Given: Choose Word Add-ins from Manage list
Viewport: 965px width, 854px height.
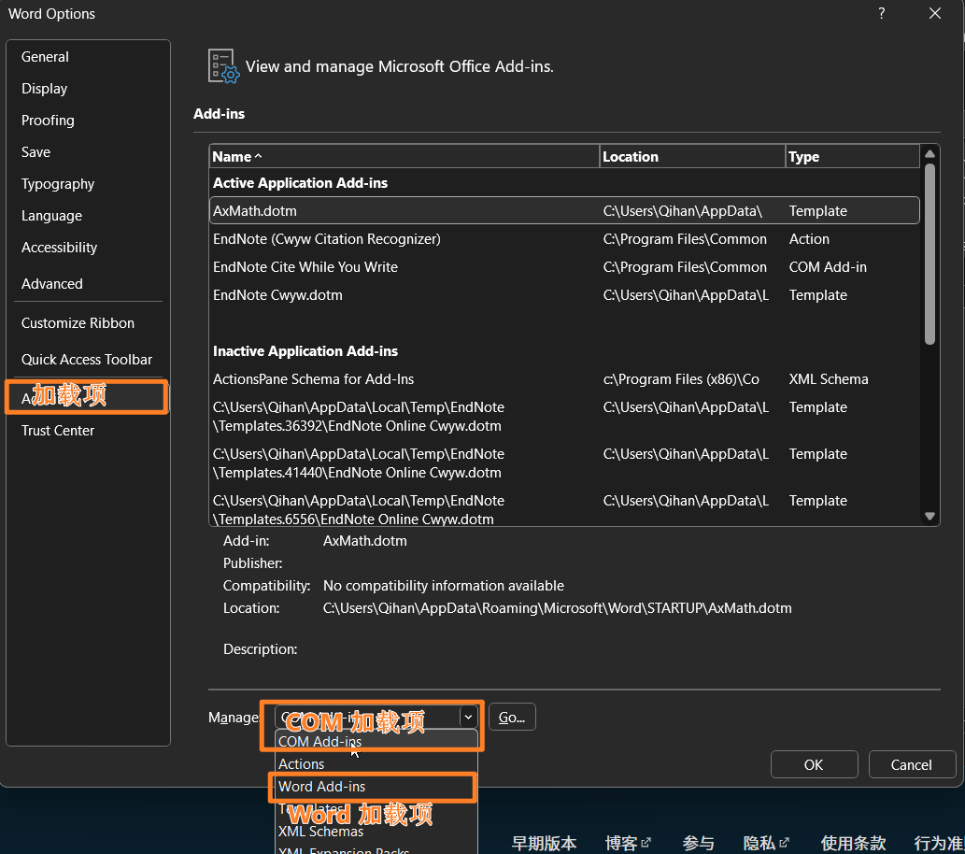Looking at the screenshot, I should point(376,787).
